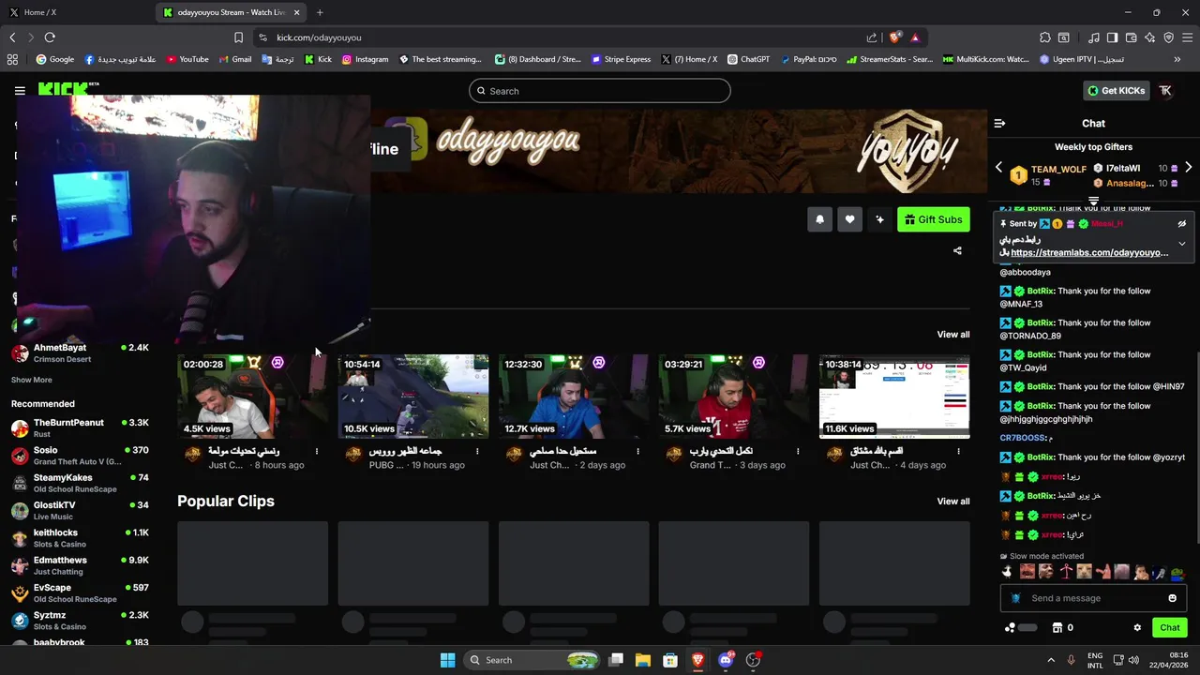Click the Get KICKs button
The image size is (1200, 675).
click(x=1116, y=91)
